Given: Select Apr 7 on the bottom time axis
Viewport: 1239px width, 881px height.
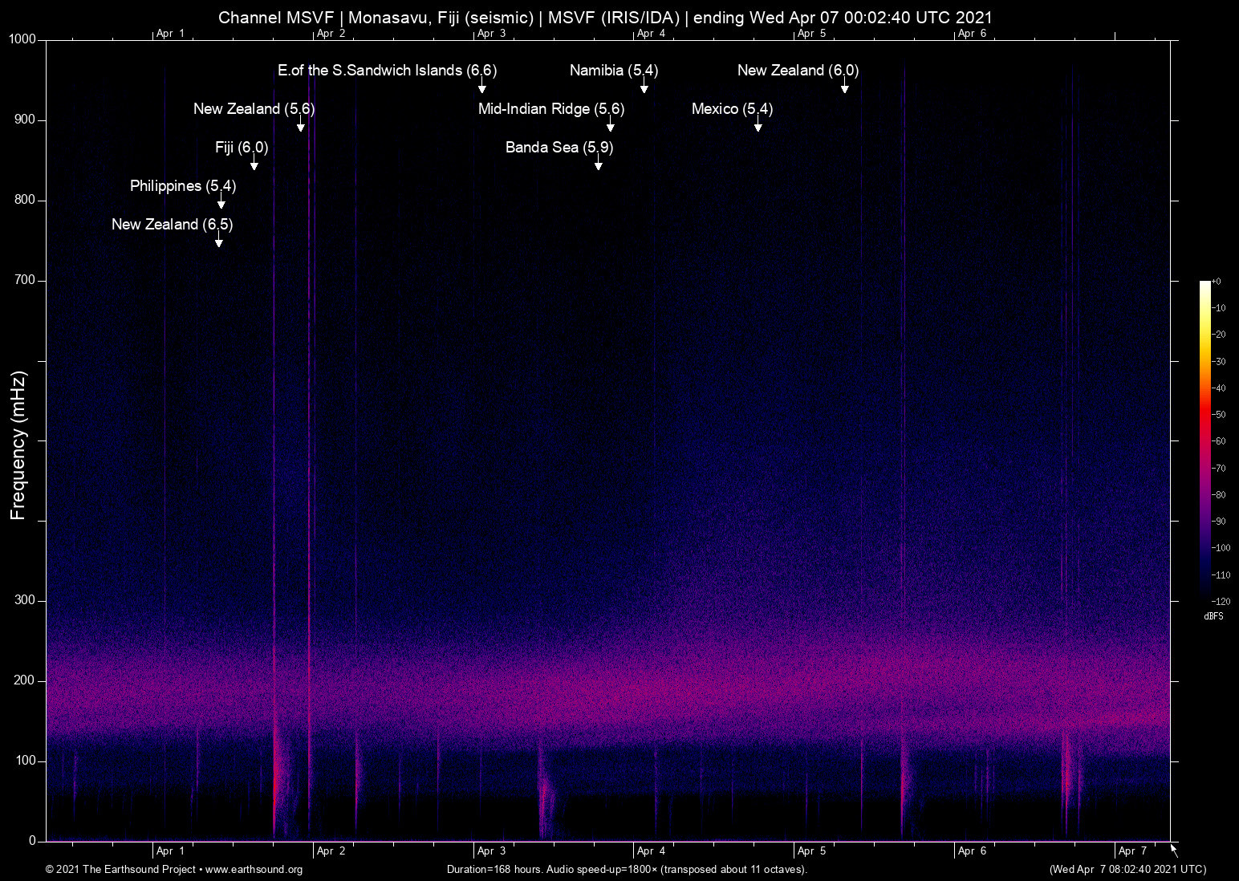Looking at the screenshot, I should click(x=1132, y=851).
